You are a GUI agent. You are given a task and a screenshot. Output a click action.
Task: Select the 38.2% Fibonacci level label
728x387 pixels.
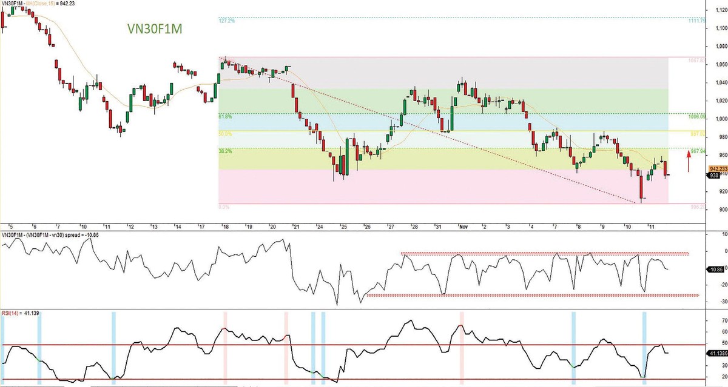[x=224, y=151]
